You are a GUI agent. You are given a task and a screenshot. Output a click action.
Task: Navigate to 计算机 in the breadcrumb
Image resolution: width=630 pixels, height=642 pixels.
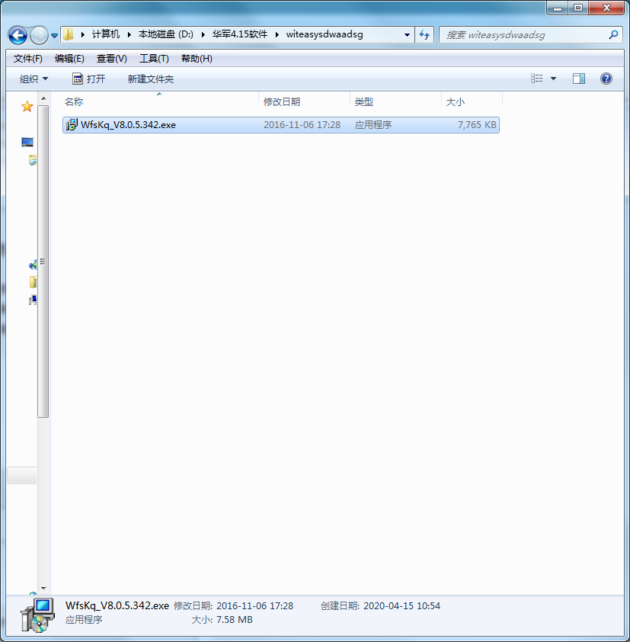click(106, 34)
